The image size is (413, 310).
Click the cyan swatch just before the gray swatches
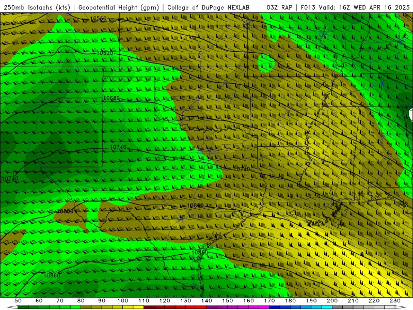coord(327,307)
